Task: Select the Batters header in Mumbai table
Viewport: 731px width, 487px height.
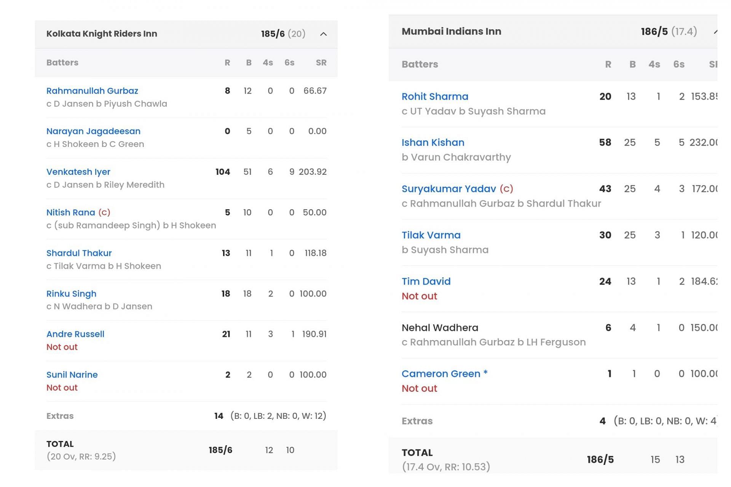Action: coord(420,64)
